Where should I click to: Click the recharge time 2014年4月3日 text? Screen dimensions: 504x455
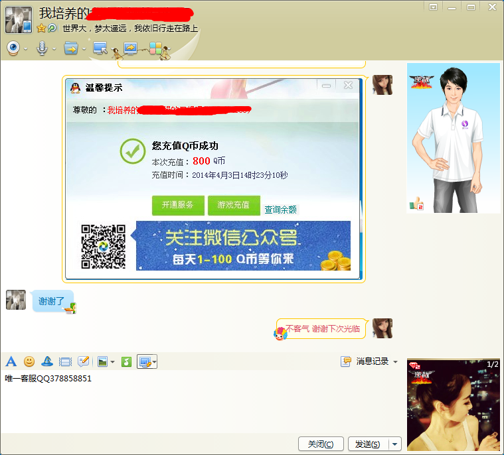(x=240, y=175)
